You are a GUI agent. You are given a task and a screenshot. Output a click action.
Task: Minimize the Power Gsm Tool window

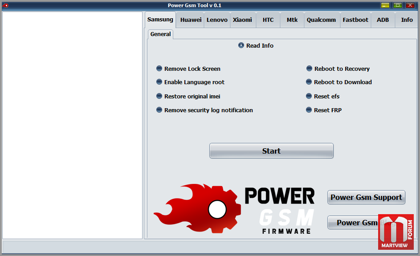385,5
